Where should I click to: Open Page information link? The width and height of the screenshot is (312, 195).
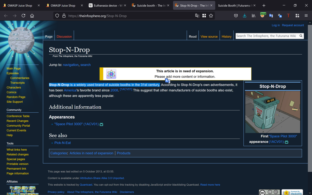coord(18,173)
